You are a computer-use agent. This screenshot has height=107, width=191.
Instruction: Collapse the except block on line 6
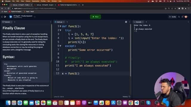coord(60,46)
